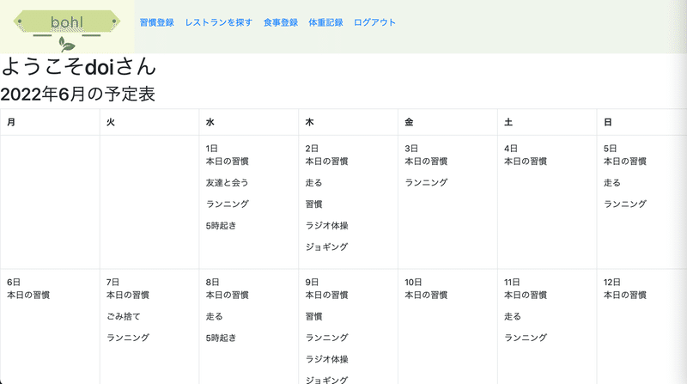Select the 6日 date label
This screenshot has width=687, height=384.
point(13,283)
